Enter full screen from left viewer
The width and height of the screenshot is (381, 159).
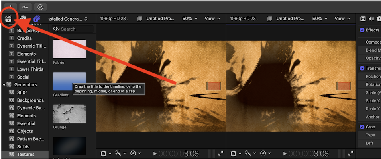(221, 153)
